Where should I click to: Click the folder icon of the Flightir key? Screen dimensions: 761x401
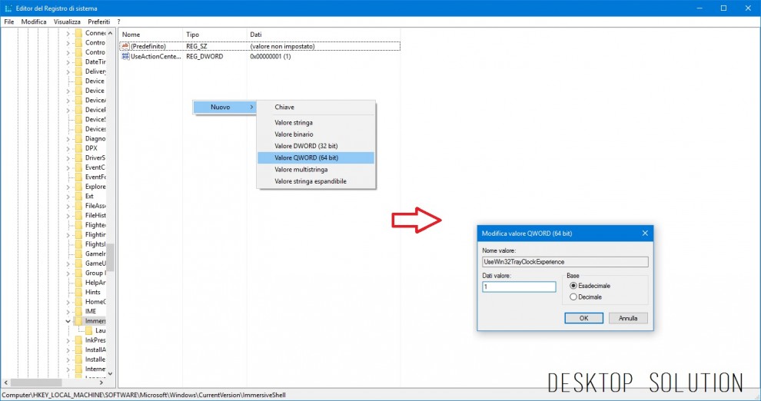(x=78, y=234)
